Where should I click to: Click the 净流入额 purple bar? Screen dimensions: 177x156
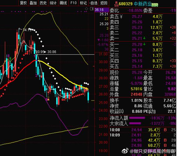137,118
